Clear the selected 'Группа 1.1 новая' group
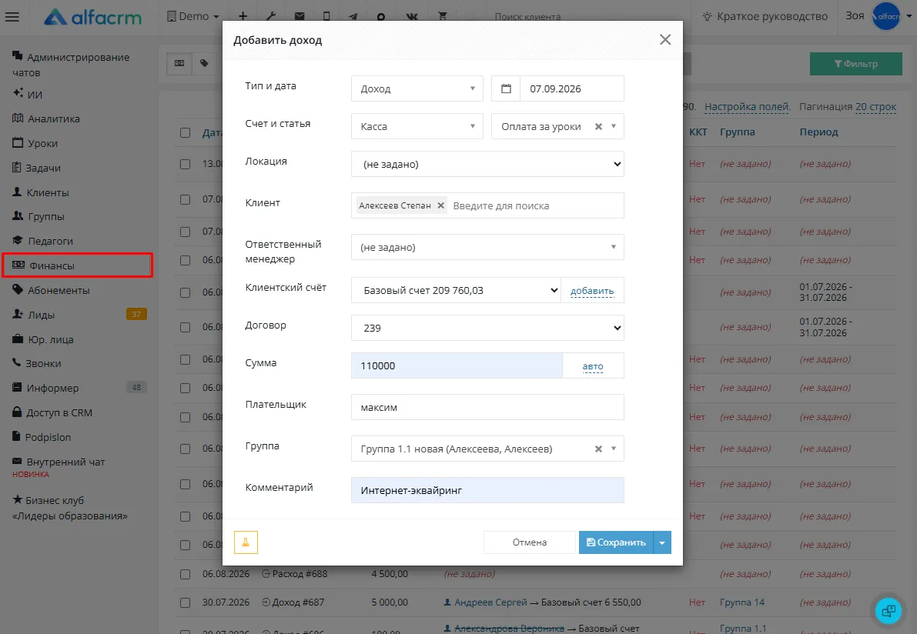The height and width of the screenshot is (634, 917). point(598,449)
